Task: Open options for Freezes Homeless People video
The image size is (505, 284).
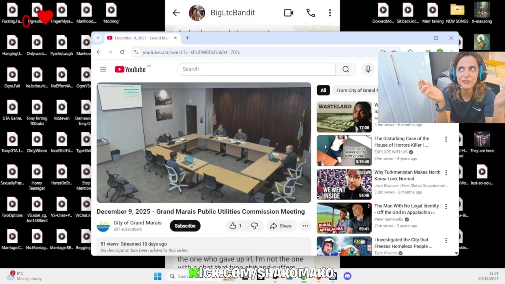Action: tap(446, 240)
